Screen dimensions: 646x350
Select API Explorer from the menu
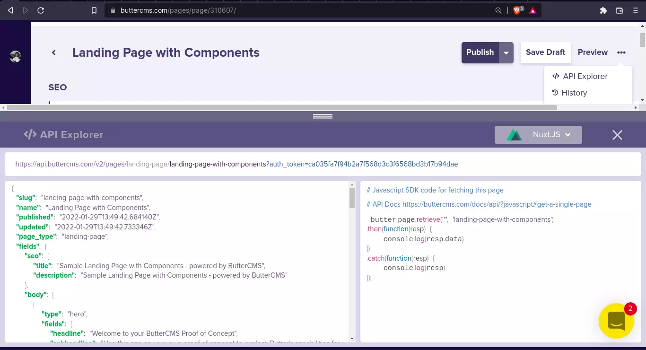click(580, 76)
